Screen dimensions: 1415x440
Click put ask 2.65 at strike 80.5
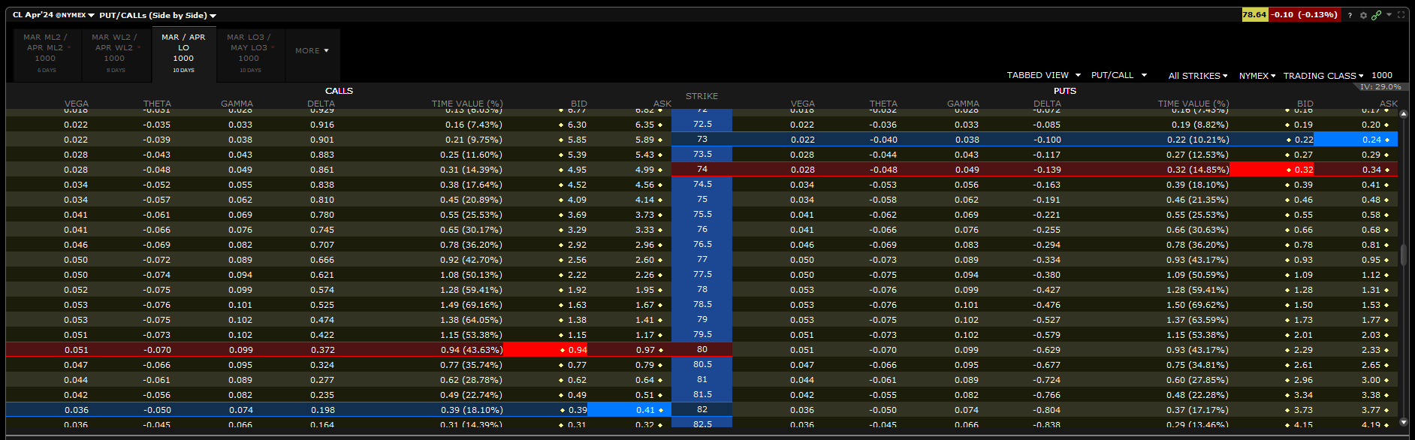pos(1371,365)
